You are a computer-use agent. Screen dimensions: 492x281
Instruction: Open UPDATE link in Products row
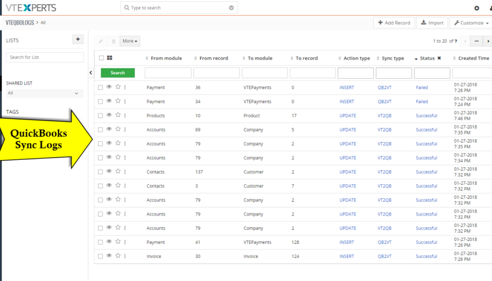[348, 116]
